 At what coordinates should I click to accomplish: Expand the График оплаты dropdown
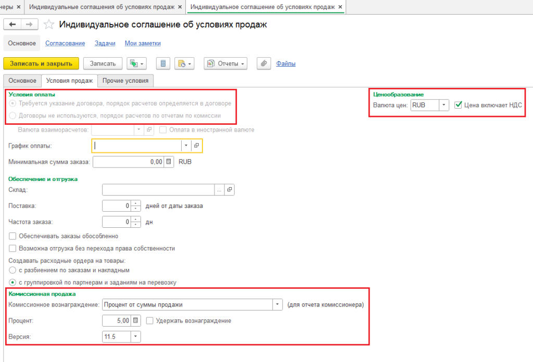click(x=186, y=146)
